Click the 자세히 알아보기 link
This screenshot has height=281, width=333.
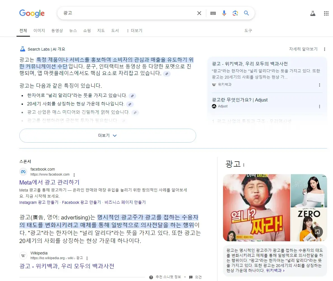click(303, 49)
